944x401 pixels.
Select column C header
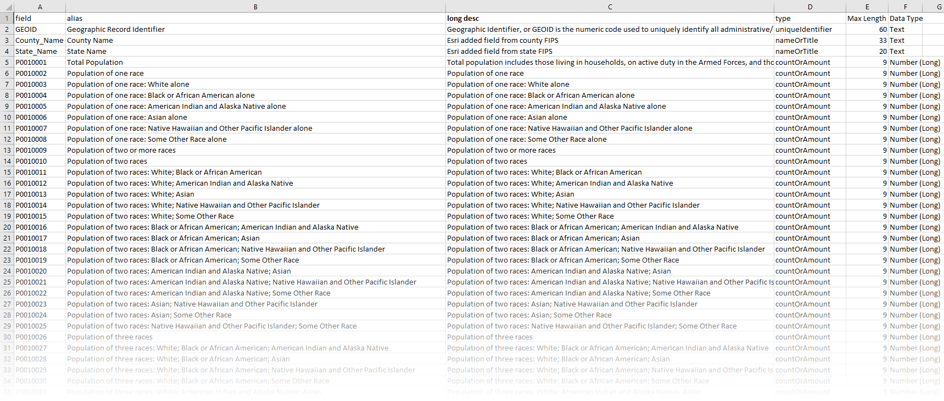click(610, 7)
